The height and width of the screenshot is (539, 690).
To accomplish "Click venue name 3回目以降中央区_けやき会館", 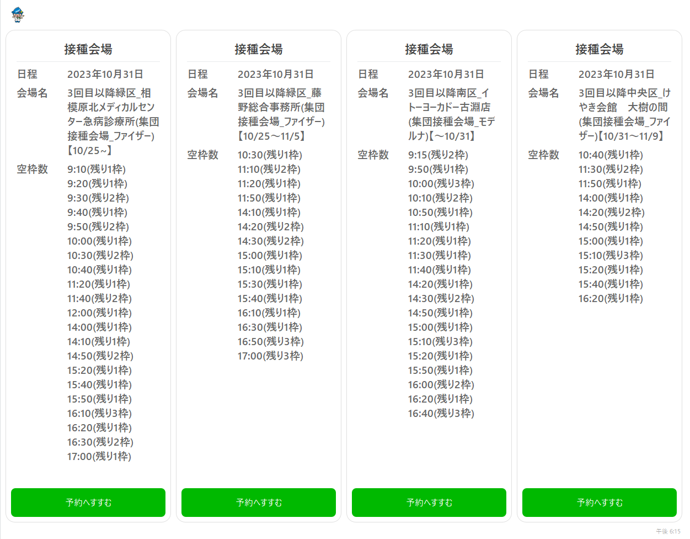I will click(624, 114).
